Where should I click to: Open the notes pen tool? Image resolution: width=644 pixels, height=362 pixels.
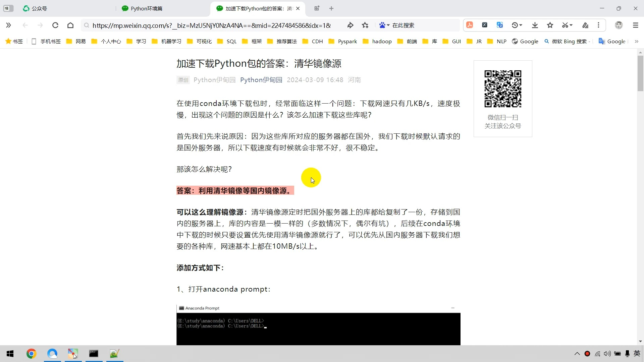tap(585, 25)
